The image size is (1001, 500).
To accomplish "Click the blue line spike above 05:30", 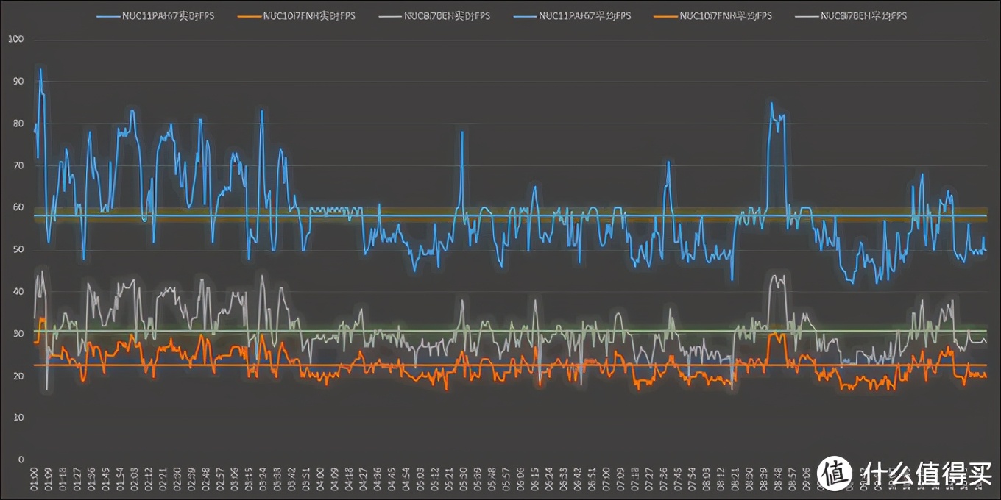I will point(462,132).
